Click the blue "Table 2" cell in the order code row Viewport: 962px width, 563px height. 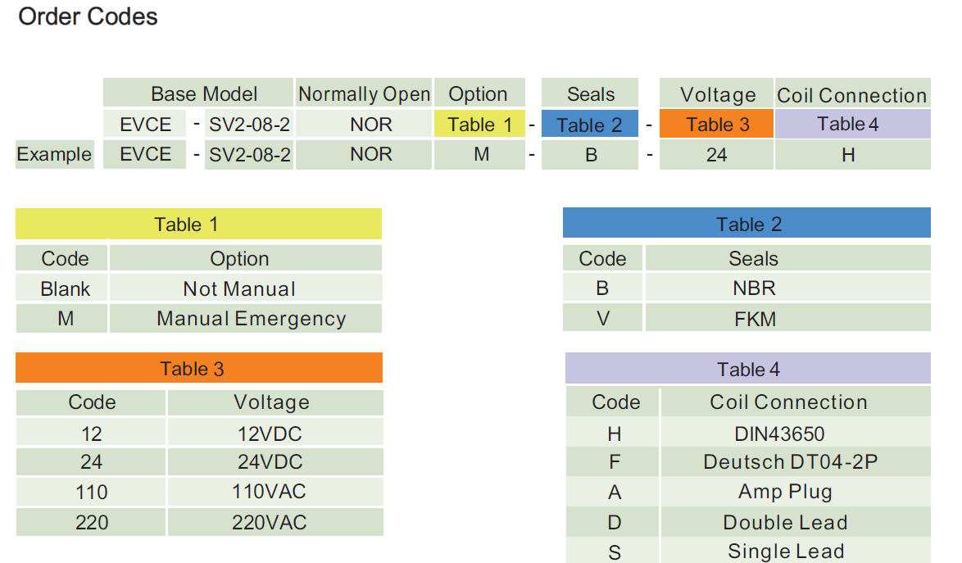click(x=589, y=125)
